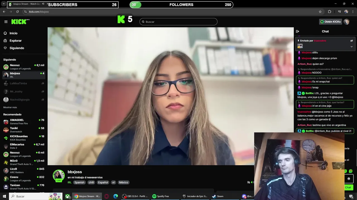The image size is (357, 200).
Task: Open the browser extensions puzzle icon
Action: pyautogui.click(x=330, y=12)
